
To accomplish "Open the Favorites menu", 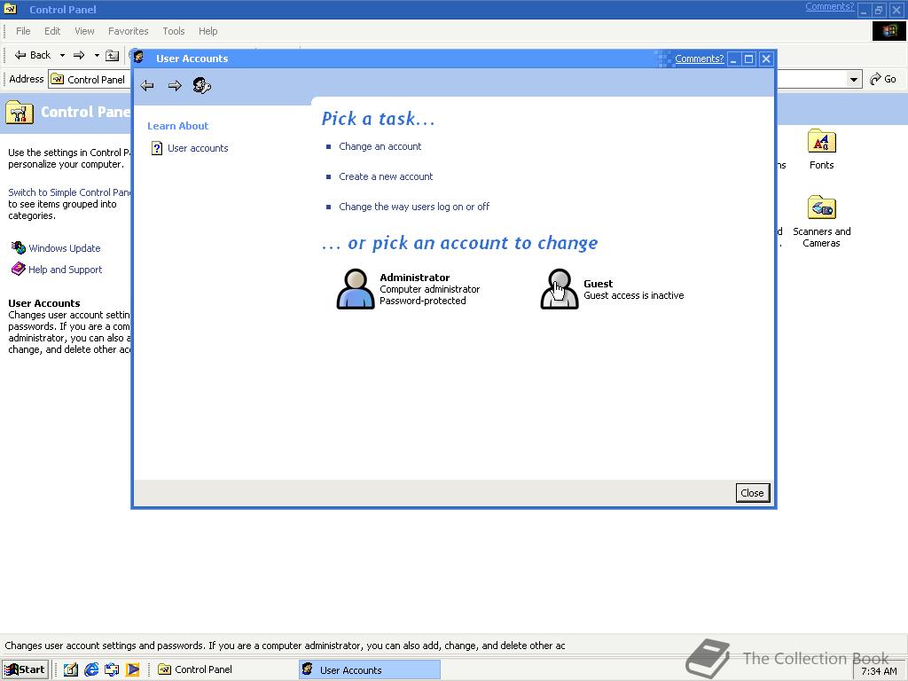I will click(x=128, y=31).
